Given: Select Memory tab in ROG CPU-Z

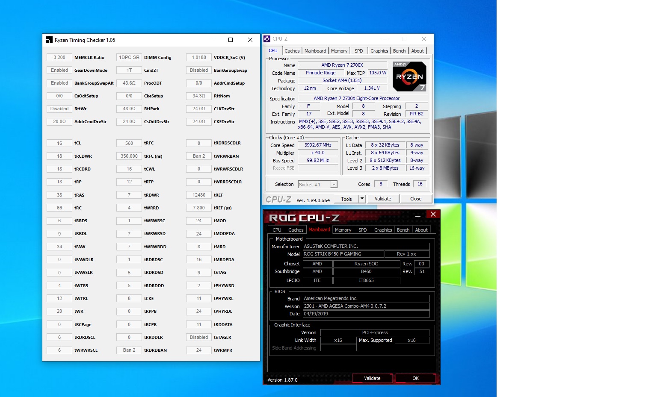Looking at the screenshot, I should [x=343, y=230].
